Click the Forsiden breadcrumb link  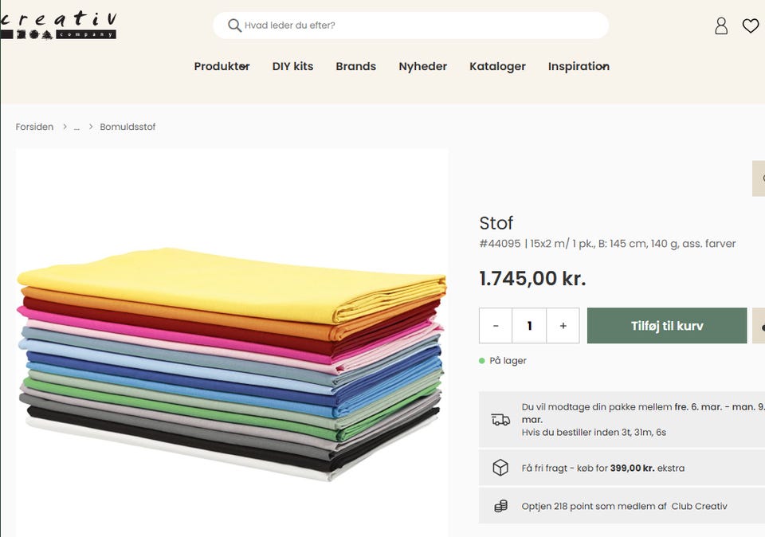(35, 127)
